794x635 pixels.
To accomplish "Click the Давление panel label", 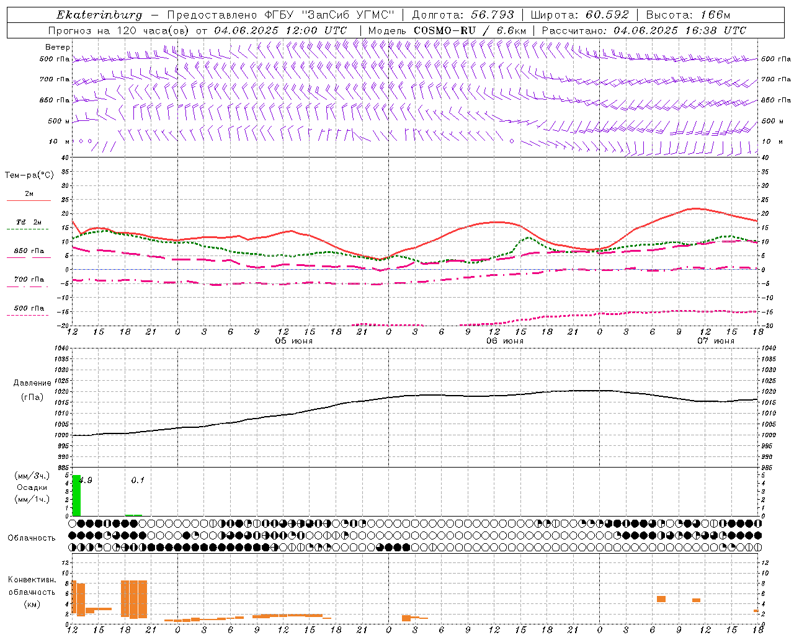I will (x=32, y=383).
